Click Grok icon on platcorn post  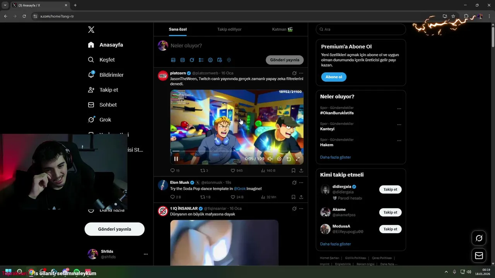(294, 73)
